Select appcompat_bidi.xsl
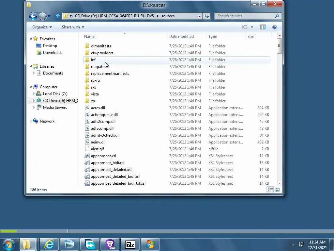Screen dimensions: 334x251 (x=107, y=163)
